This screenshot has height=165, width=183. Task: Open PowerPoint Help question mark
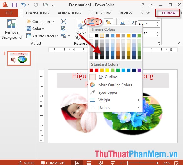143,5
